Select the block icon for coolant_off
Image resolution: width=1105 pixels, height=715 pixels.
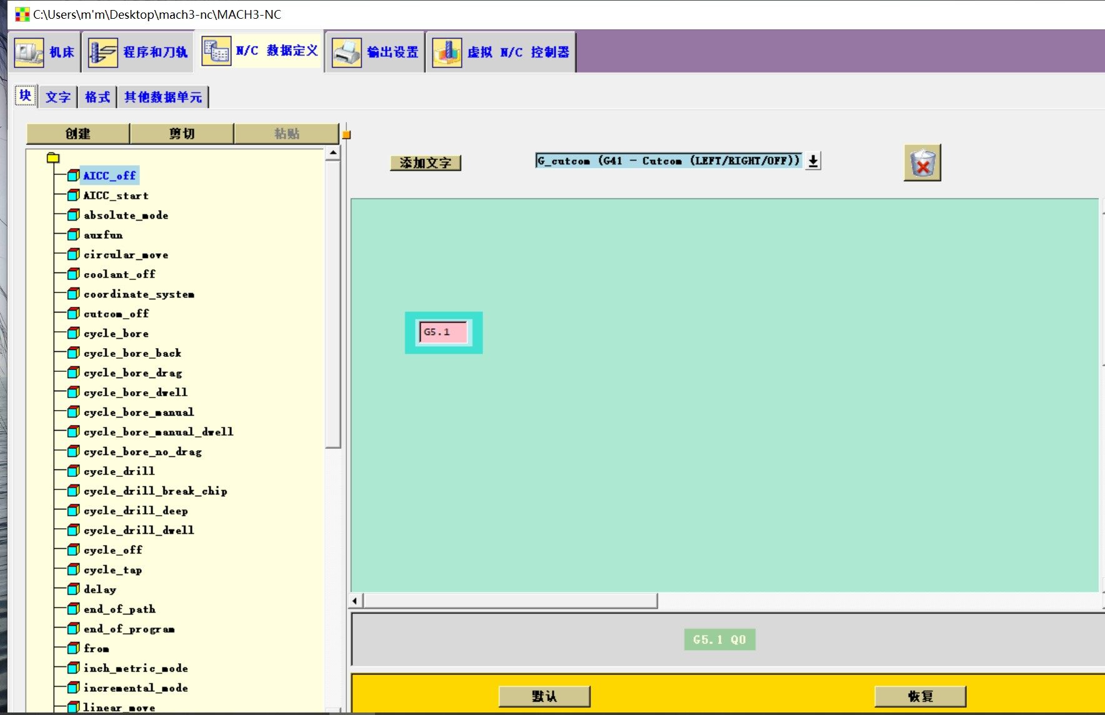click(73, 274)
